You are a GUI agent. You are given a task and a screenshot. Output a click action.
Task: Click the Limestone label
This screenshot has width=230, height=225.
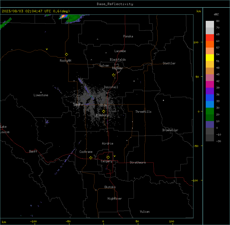(41, 95)
